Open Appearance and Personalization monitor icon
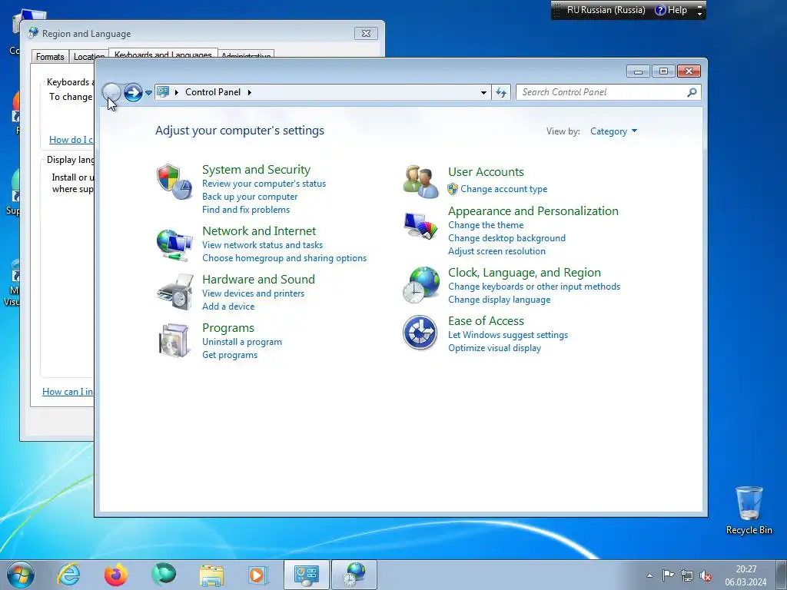 click(x=420, y=227)
